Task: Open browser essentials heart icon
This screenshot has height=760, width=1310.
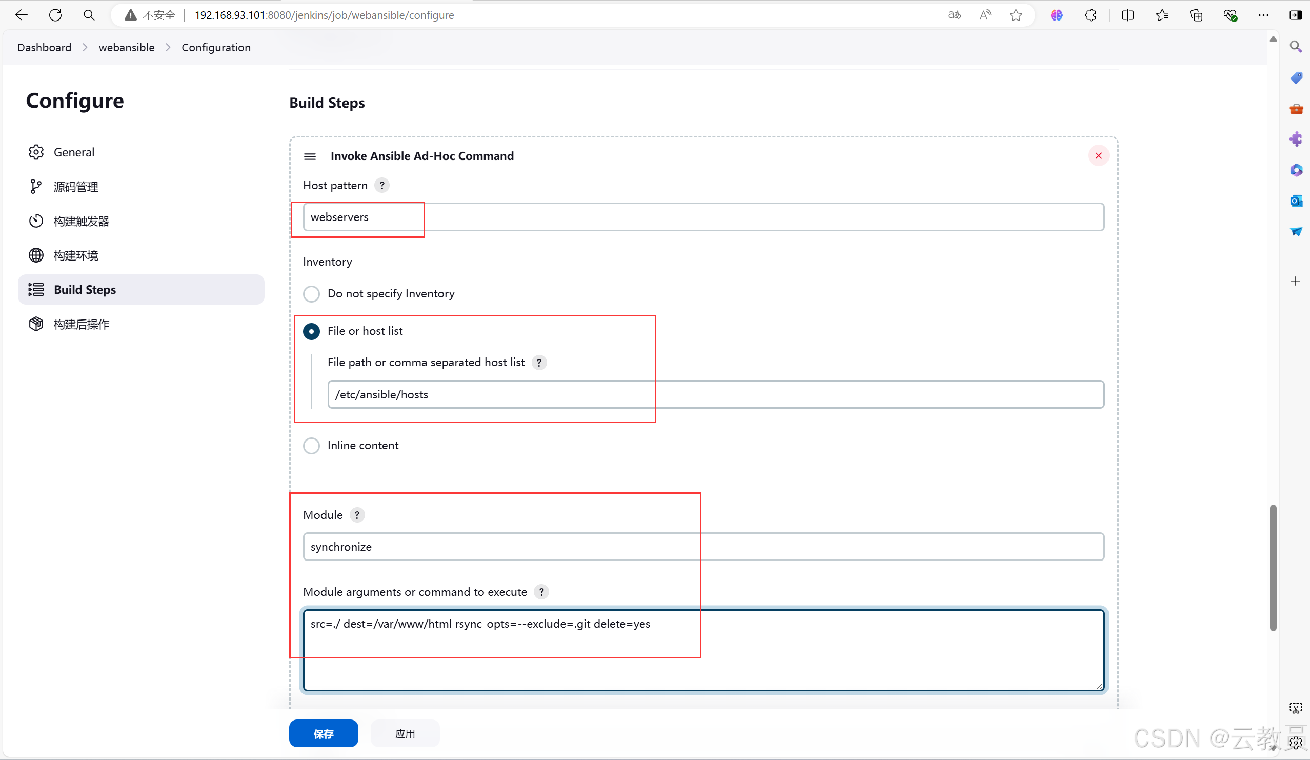Action: coord(1230,15)
